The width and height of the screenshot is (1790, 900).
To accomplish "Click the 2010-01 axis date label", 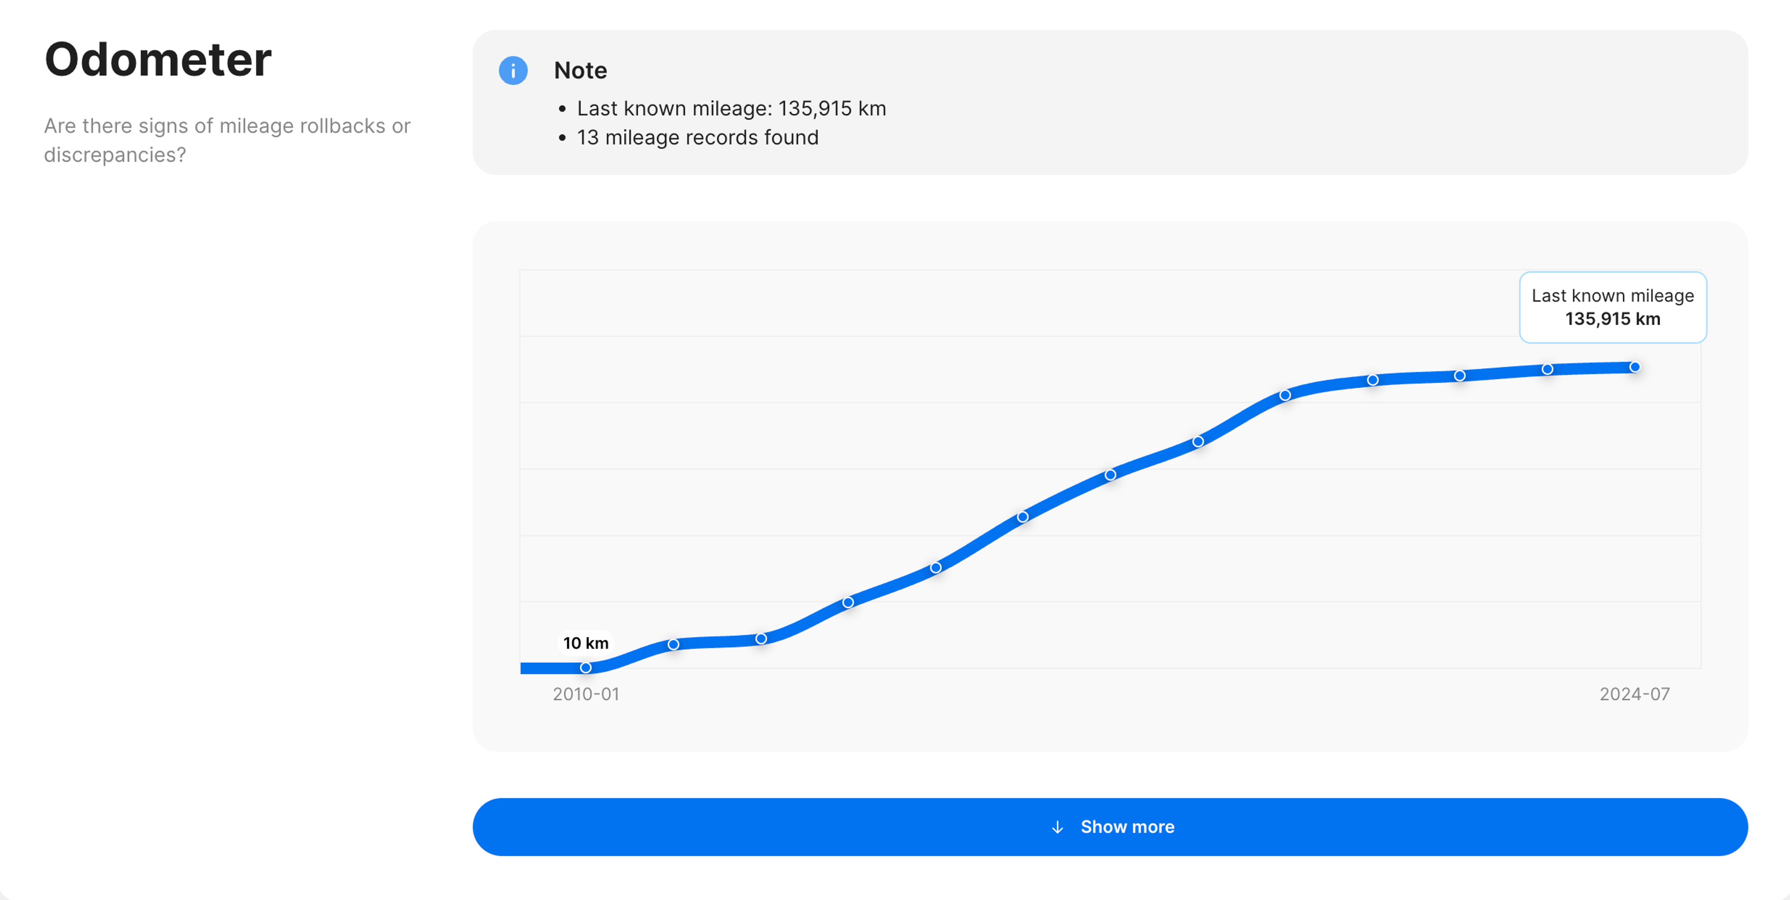I will click(x=586, y=694).
